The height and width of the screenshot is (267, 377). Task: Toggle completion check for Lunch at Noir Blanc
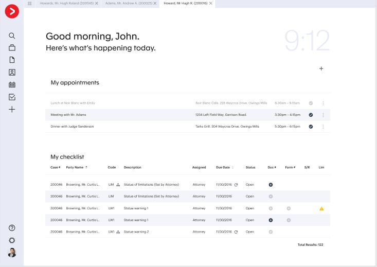(311, 103)
